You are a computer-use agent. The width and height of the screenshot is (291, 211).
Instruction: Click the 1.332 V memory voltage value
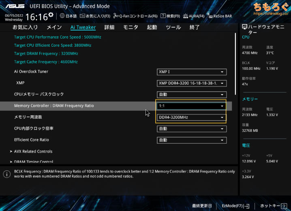click(272, 115)
